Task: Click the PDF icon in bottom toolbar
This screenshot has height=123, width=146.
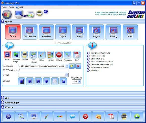Action: [111, 116]
